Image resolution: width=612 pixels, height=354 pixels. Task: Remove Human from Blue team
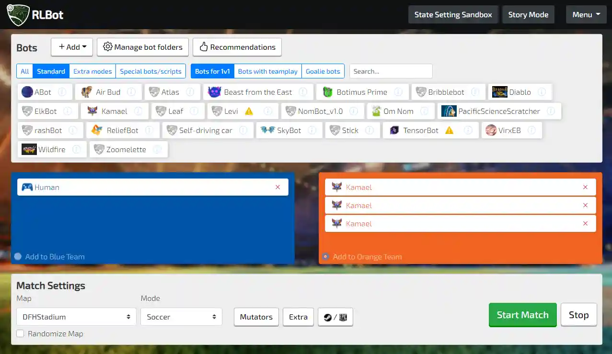coord(277,187)
